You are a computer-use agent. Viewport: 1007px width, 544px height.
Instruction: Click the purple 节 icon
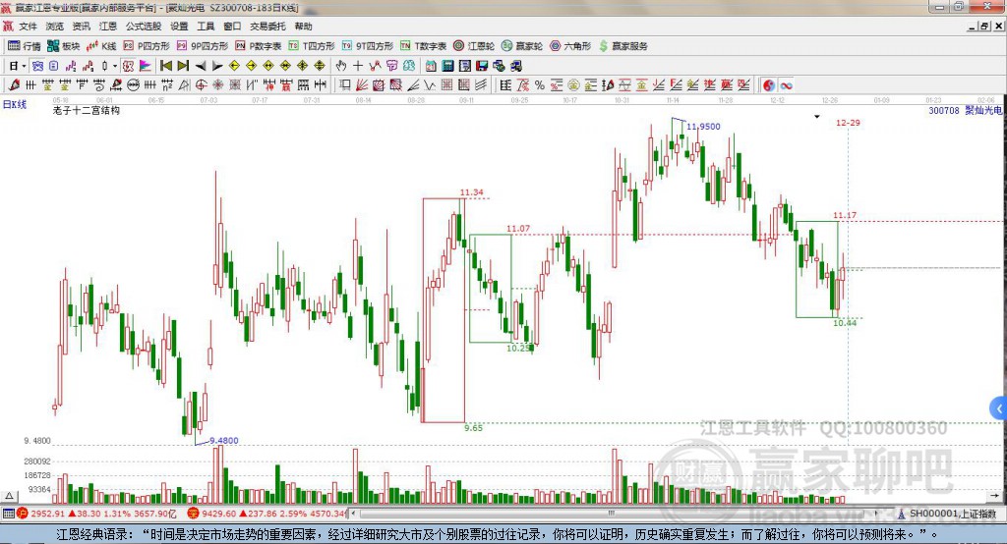[x=391, y=66]
